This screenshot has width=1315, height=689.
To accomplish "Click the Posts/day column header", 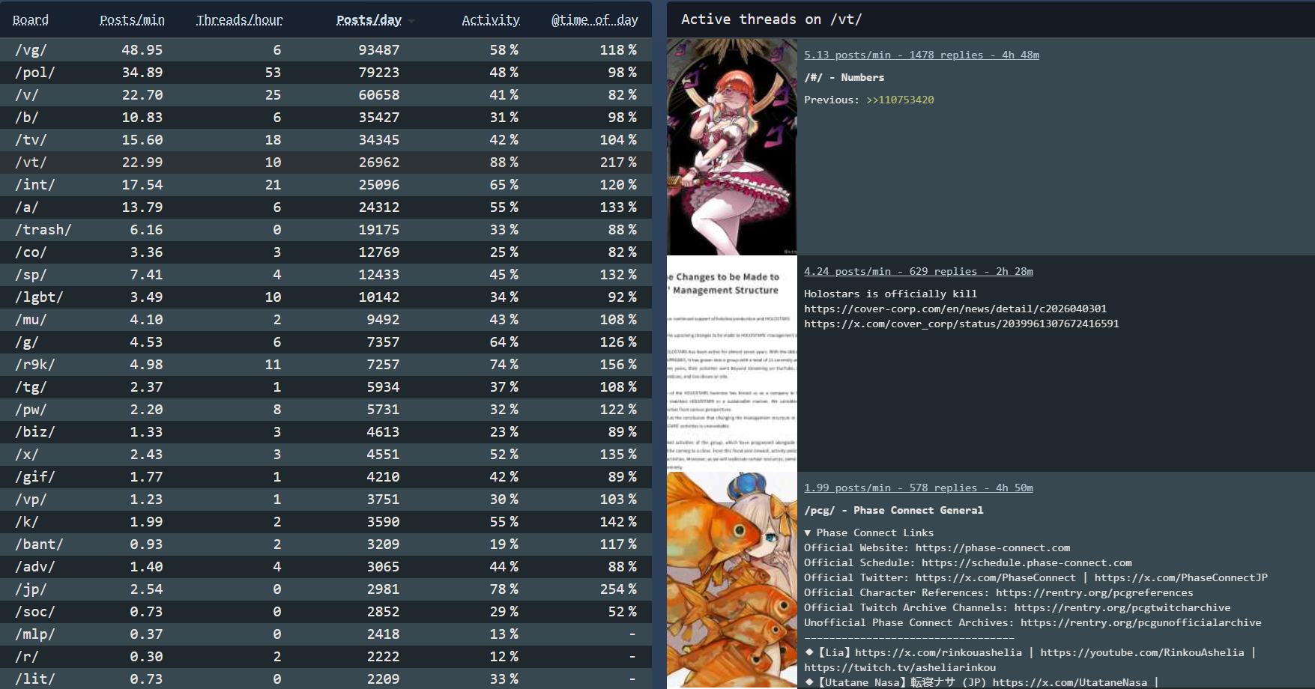I will (369, 20).
